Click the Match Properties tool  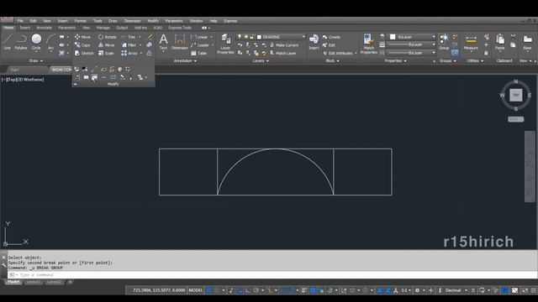click(369, 44)
